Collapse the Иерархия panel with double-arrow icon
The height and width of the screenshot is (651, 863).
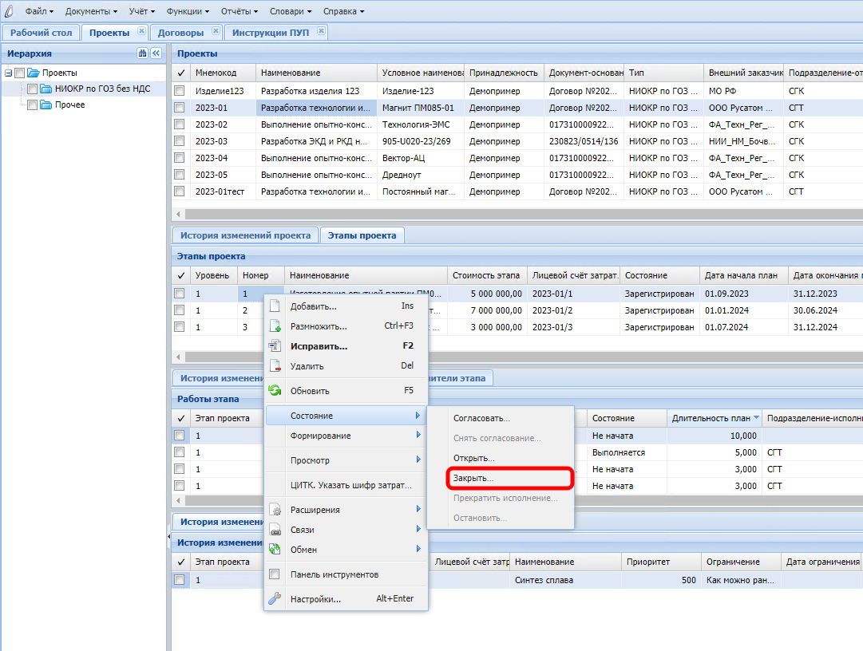click(156, 53)
